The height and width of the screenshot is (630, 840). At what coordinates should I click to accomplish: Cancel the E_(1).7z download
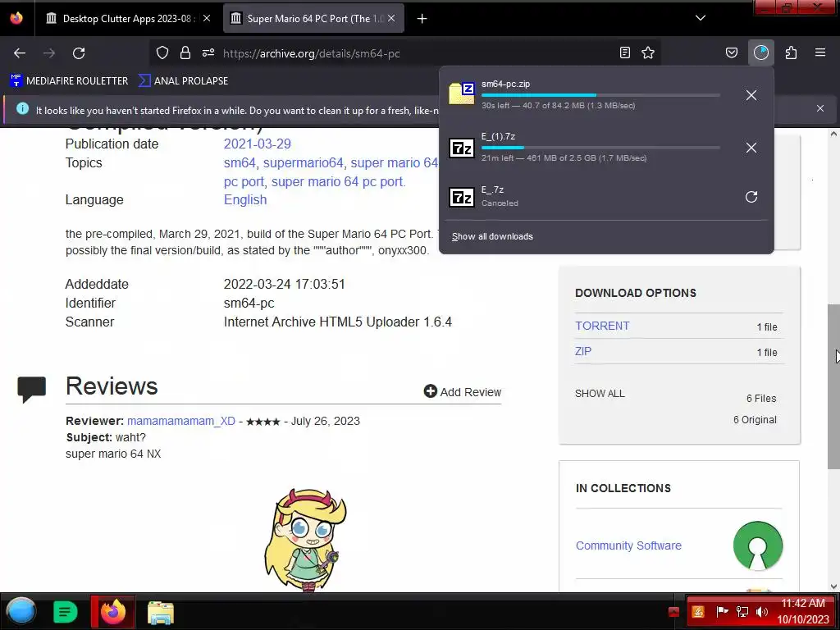point(751,148)
